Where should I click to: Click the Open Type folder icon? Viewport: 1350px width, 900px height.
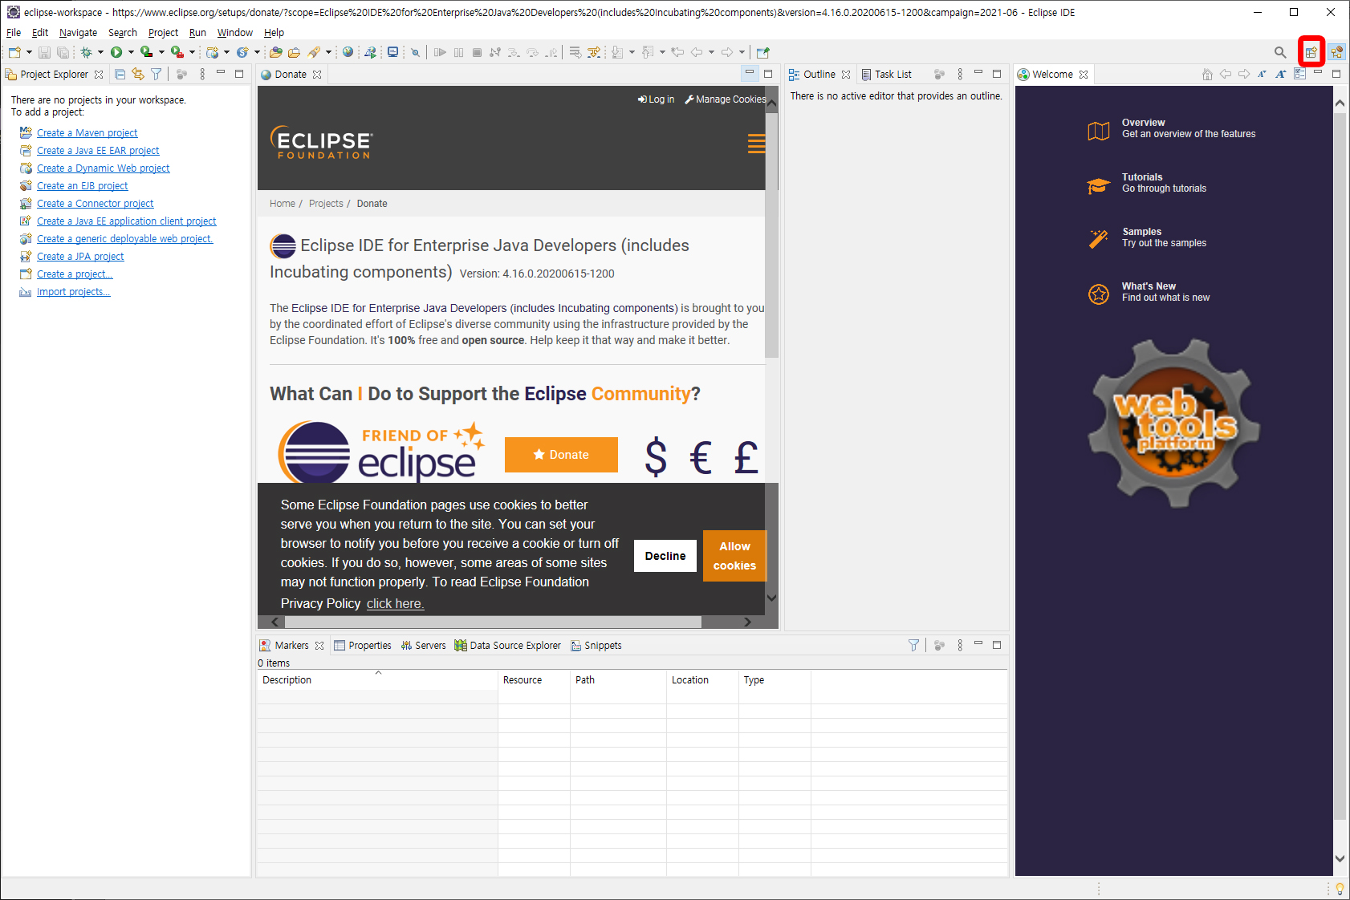point(275,52)
